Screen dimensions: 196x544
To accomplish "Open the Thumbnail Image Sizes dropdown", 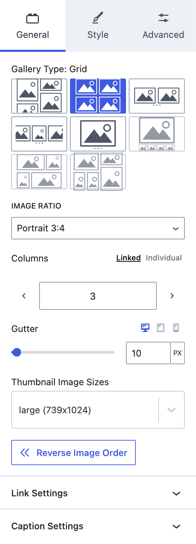I will pyautogui.click(x=98, y=410).
